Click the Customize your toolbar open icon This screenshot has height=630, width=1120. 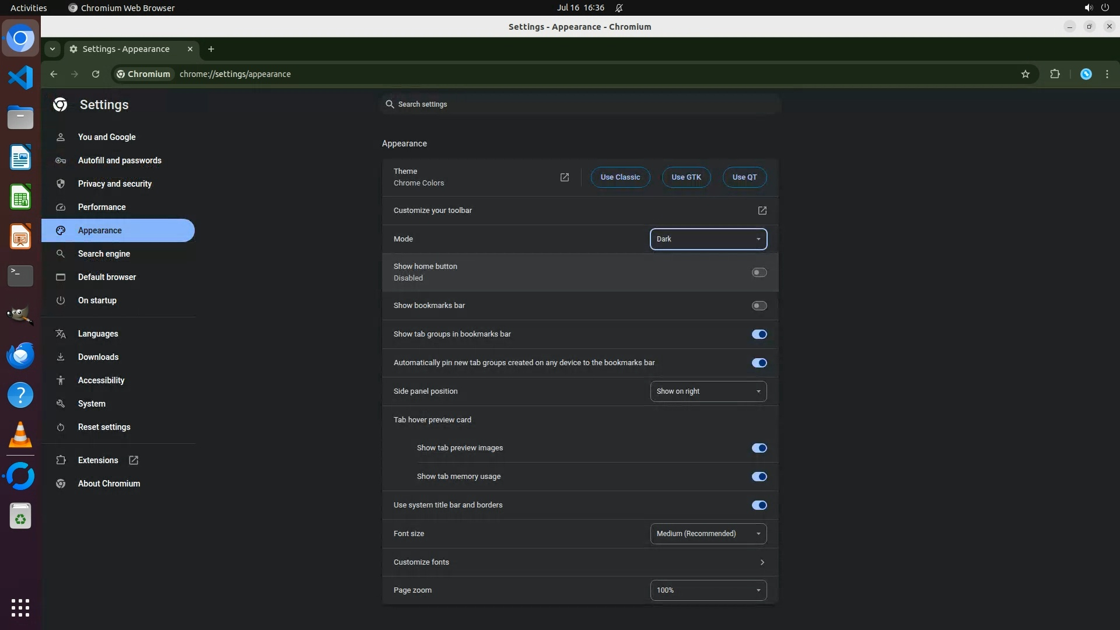(x=762, y=211)
